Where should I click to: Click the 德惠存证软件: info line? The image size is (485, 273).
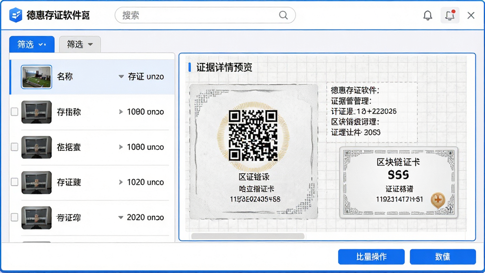click(355, 91)
